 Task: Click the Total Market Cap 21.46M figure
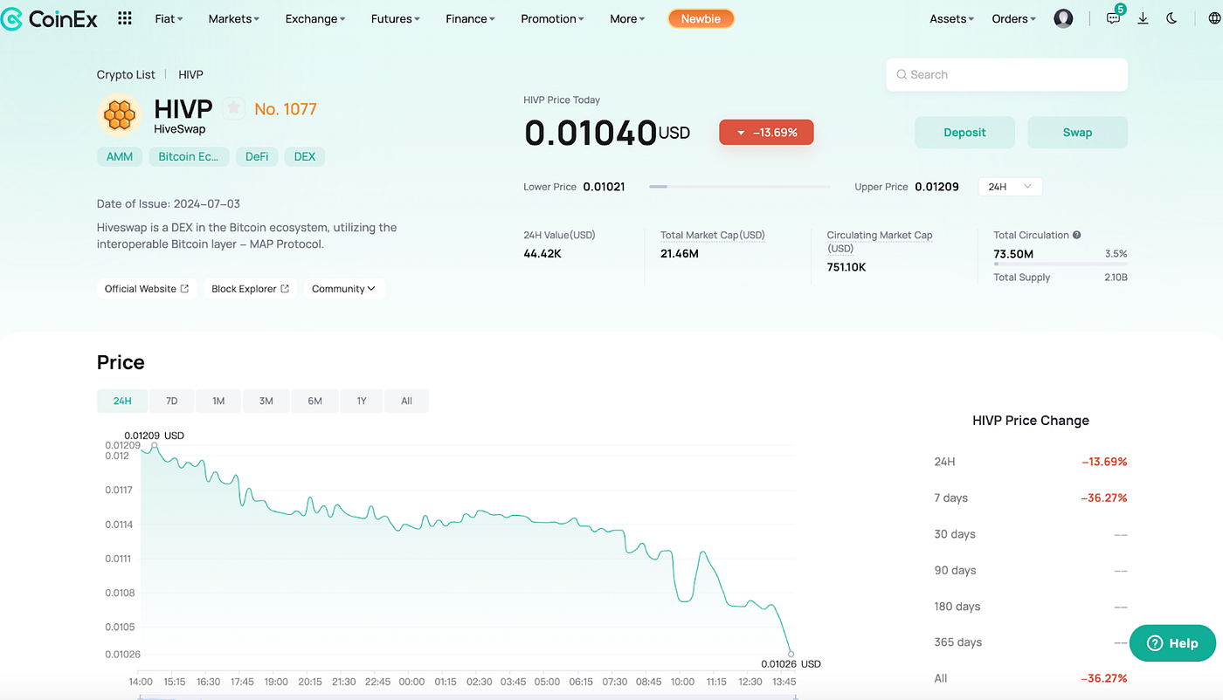pos(680,254)
